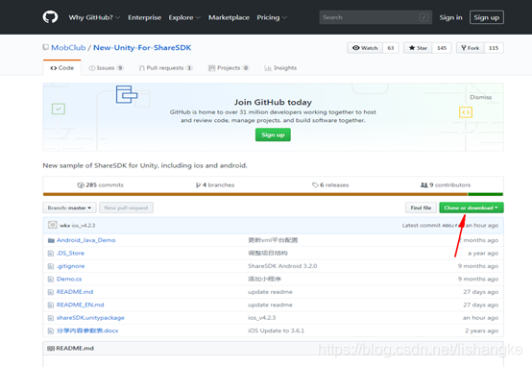The image size is (532, 367).
Task: Open the ShareSDK Android 3.2.0 commit message
Action: click(x=282, y=266)
